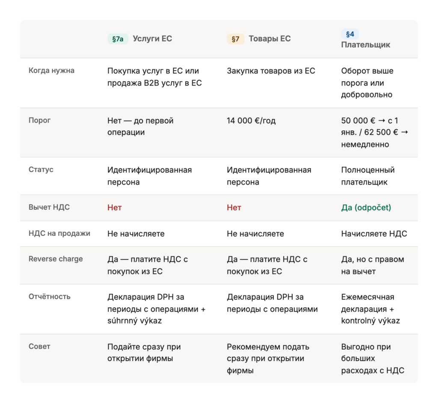Click the 'Полноценный плательщик' status cell

(x=367, y=176)
